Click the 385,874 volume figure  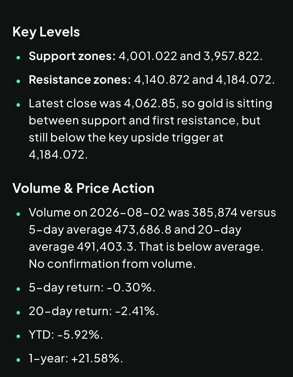click(215, 212)
